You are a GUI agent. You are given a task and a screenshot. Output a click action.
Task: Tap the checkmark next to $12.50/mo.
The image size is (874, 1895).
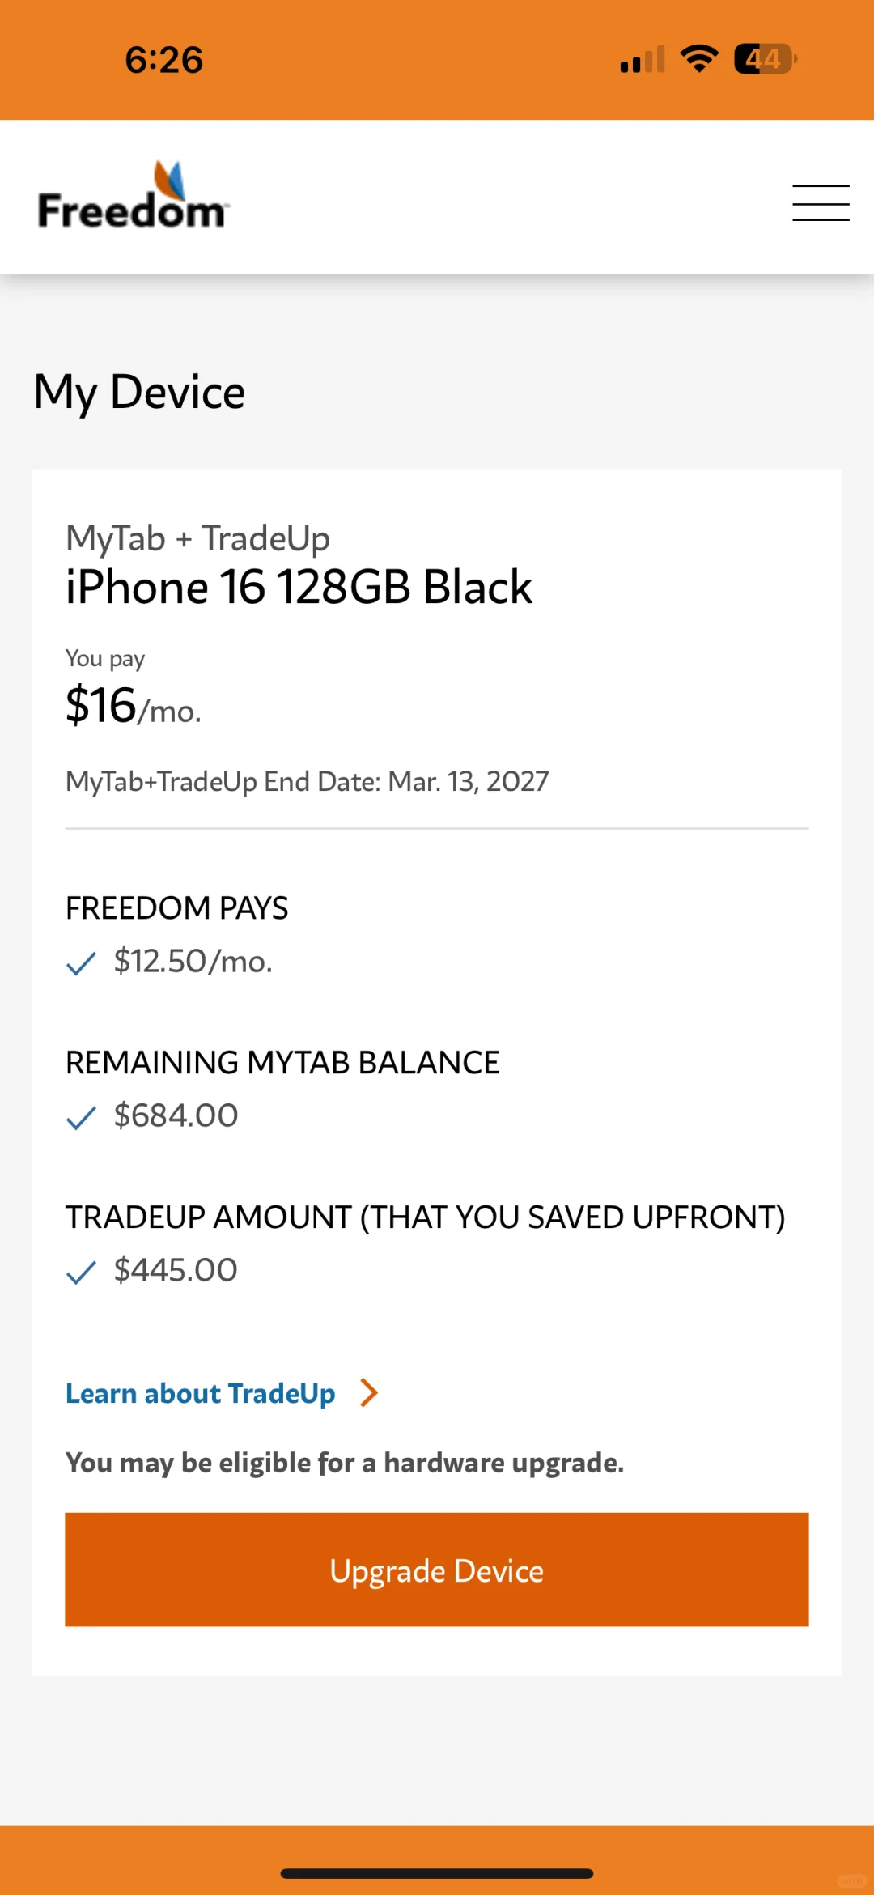point(81,963)
